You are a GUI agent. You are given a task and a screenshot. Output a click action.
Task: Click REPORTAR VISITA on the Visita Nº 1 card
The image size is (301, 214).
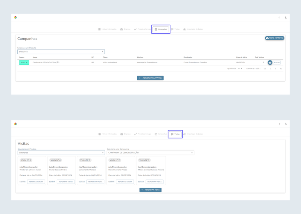(155, 182)
